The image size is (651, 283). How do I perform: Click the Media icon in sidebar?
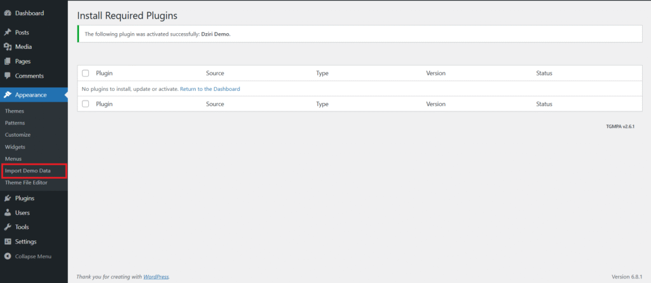(x=8, y=47)
